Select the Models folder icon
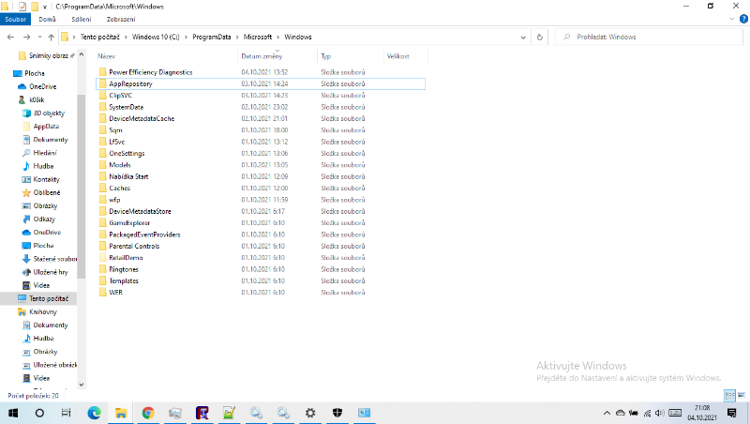 click(103, 165)
